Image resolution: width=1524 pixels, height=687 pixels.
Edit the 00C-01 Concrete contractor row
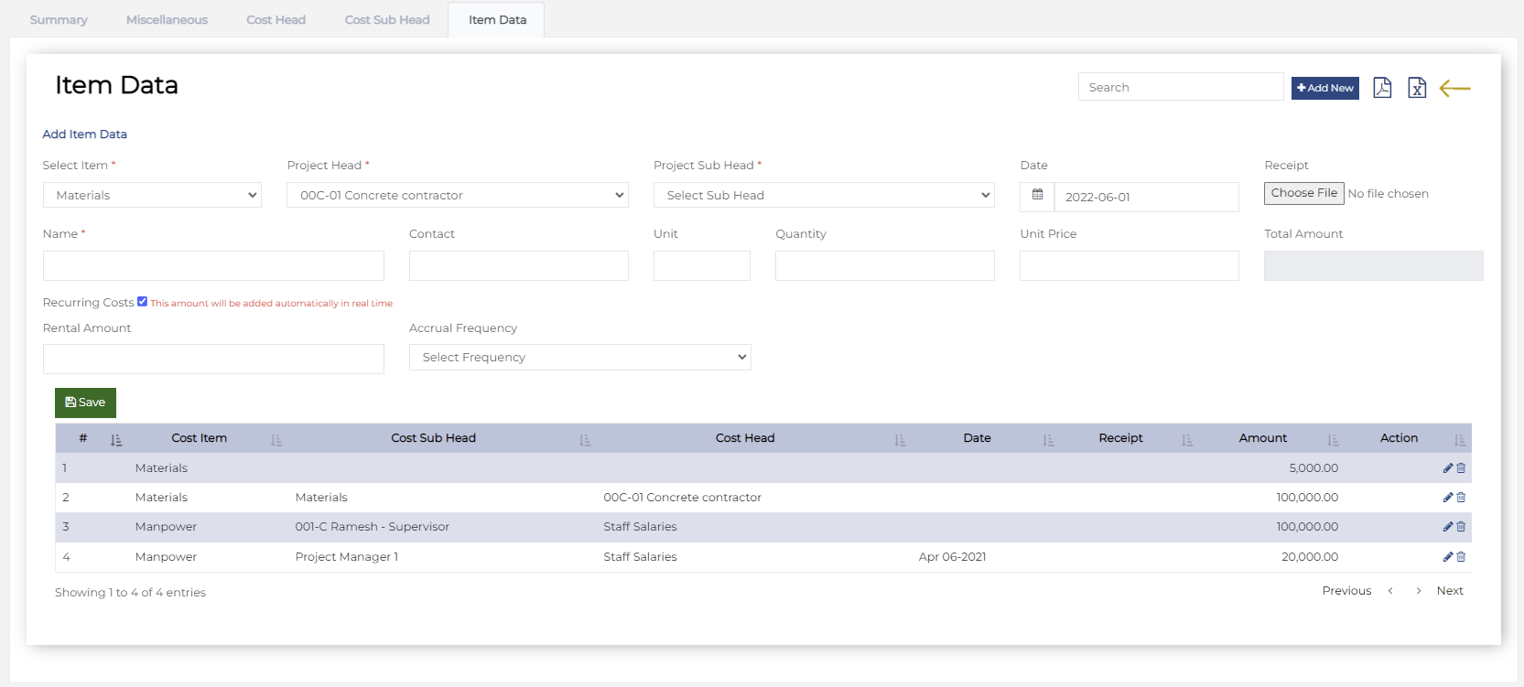click(x=1448, y=498)
